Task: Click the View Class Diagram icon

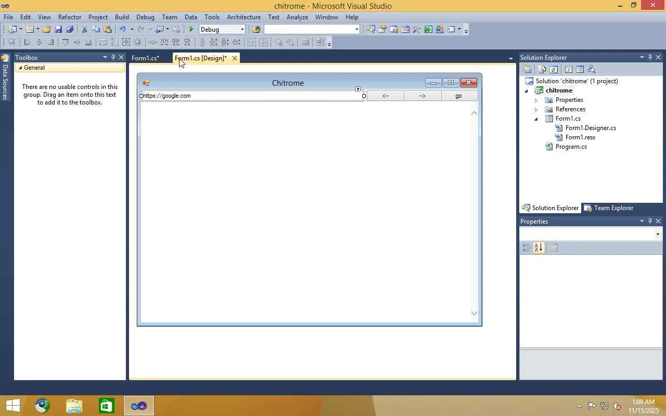Action: 591,70
